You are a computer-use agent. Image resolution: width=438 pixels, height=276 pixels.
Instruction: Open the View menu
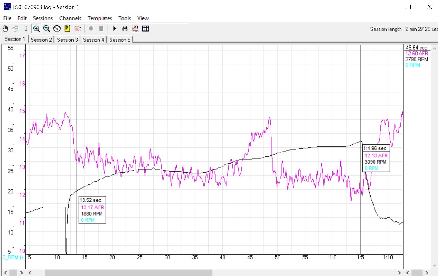click(143, 18)
